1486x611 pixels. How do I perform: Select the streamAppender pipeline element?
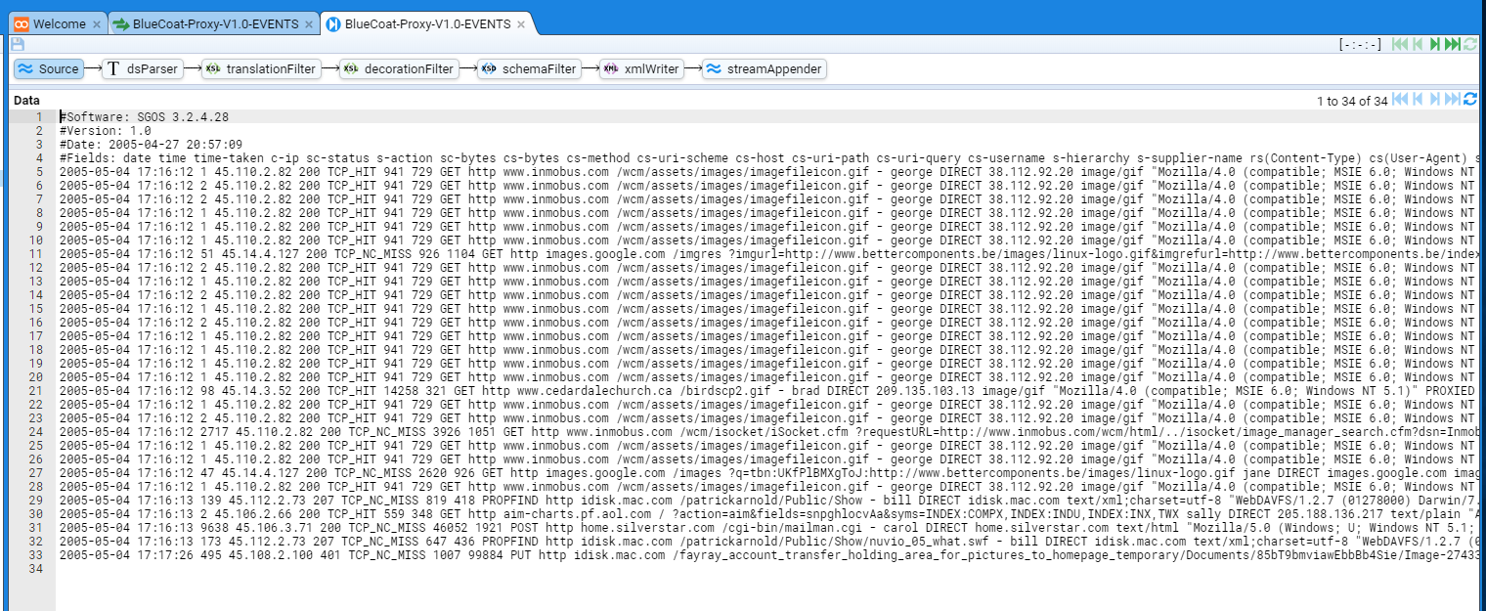coord(764,69)
